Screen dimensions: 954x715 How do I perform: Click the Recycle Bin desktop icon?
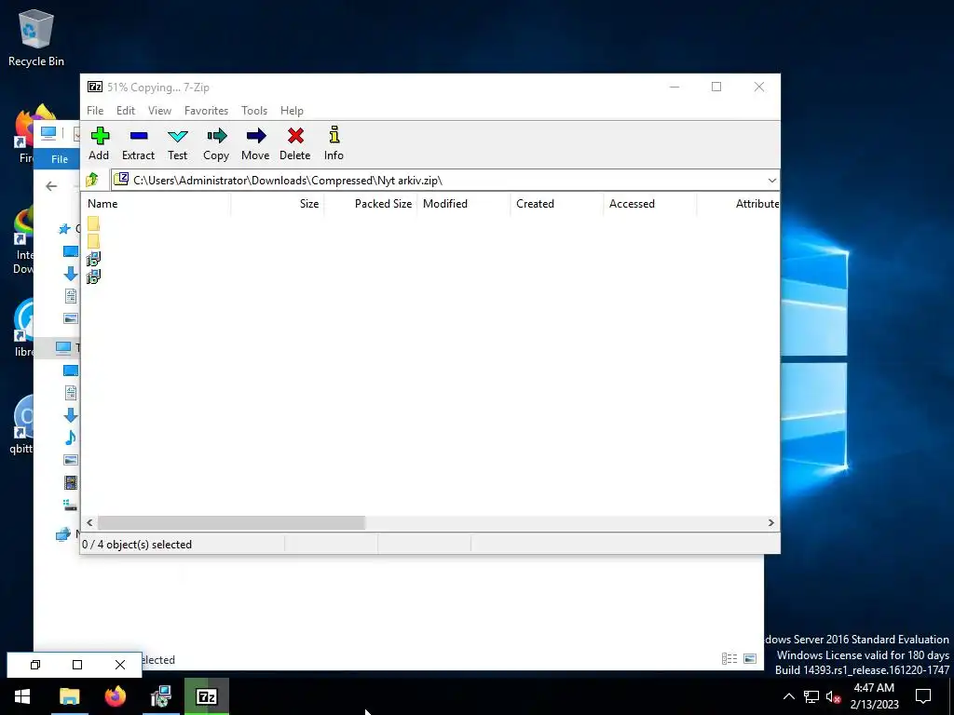[36, 37]
